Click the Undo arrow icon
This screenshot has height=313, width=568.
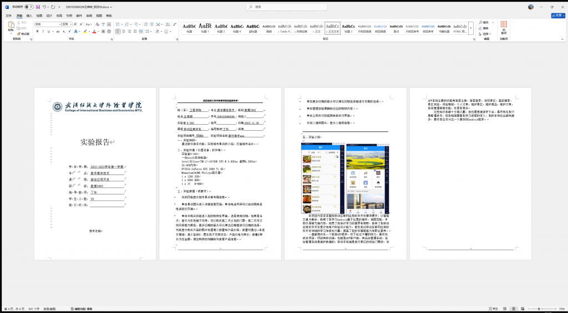tap(45, 7)
